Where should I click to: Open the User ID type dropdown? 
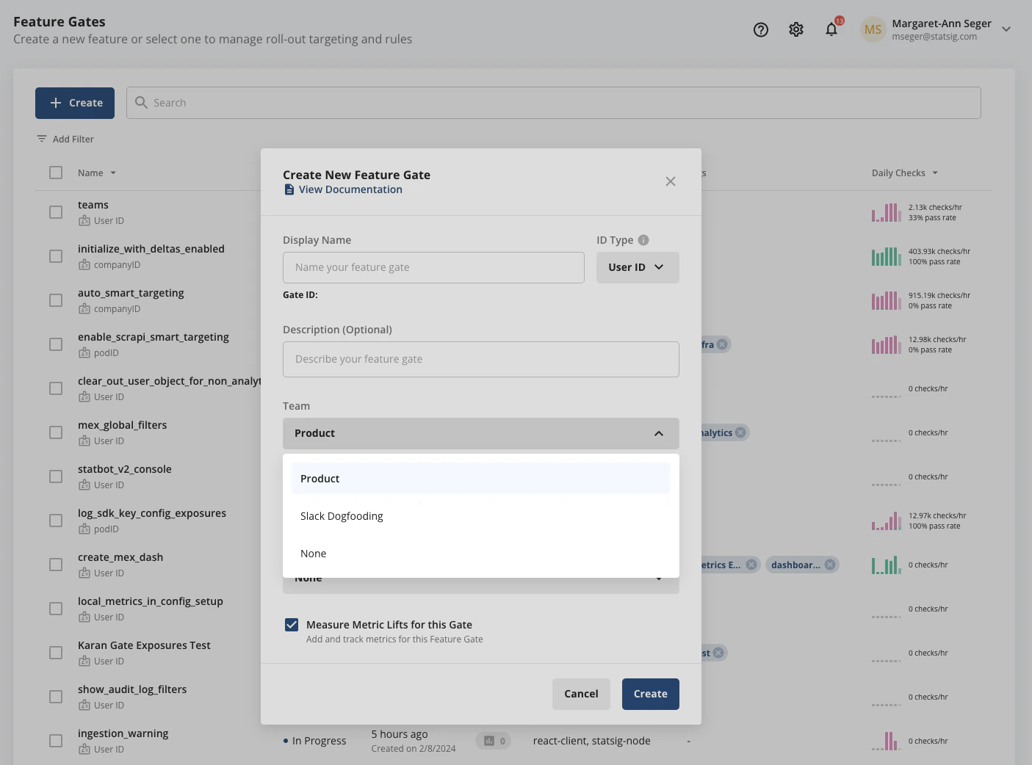[x=637, y=267]
